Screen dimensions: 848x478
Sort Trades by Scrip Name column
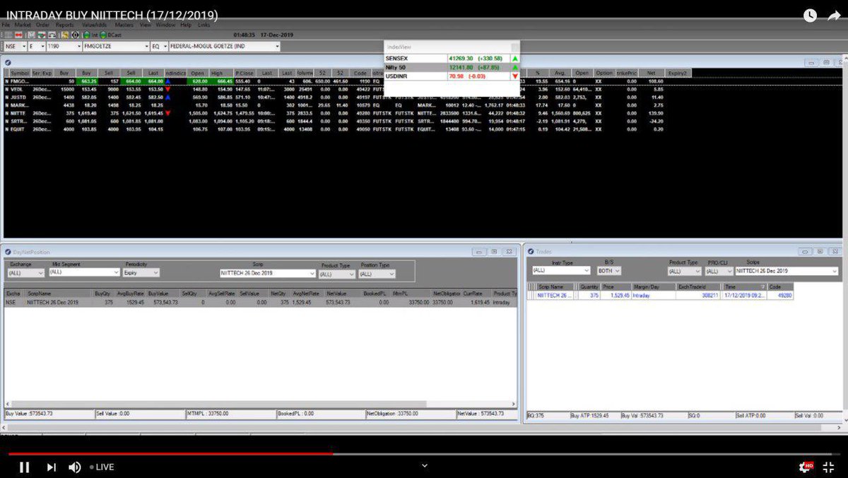(x=557, y=286)
